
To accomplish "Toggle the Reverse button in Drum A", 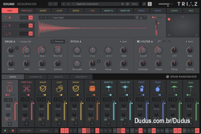I will tap(58, 42).
